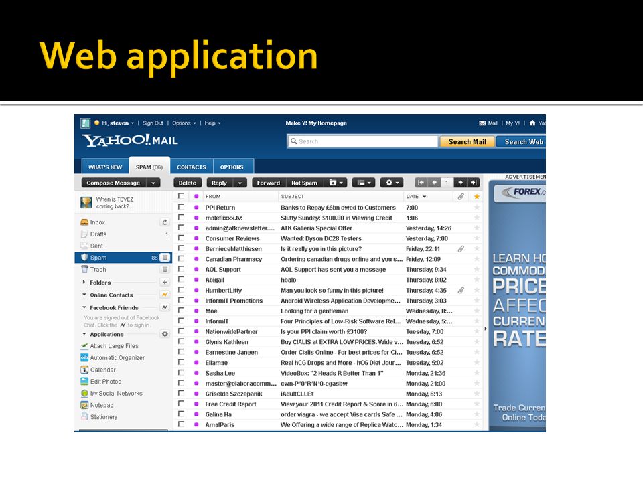Image resolution: width=643 pixels, height=482 pixels.
Task: Open Reply dropdown arrow
Action: pyautogui.click(x=240, y=183)
